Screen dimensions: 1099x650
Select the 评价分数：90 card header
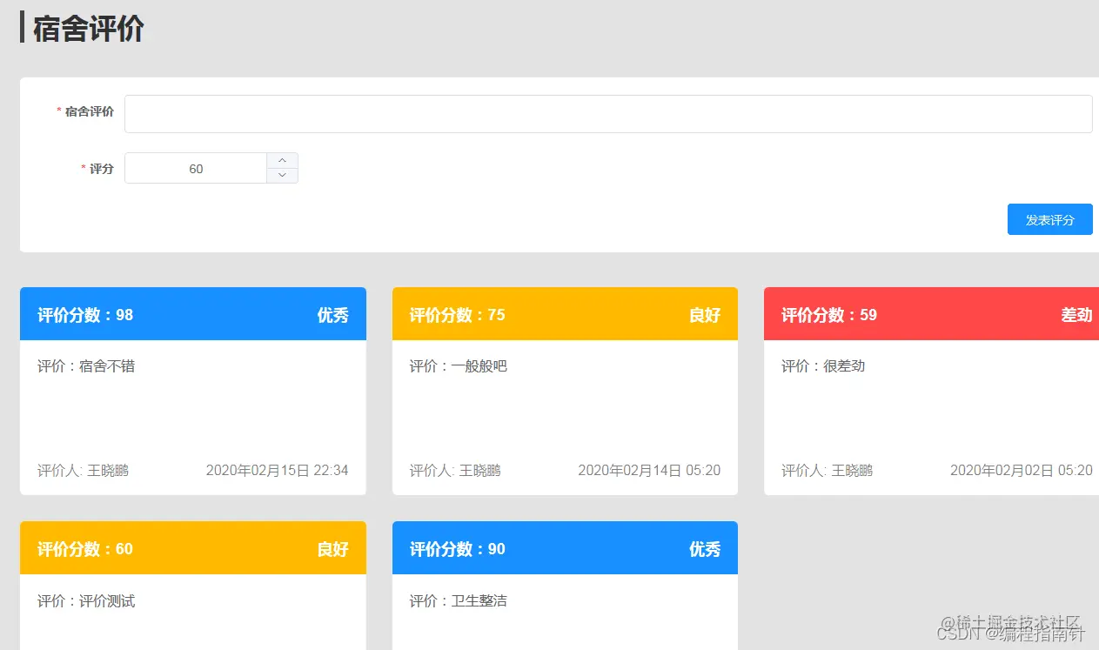point(565,548)
